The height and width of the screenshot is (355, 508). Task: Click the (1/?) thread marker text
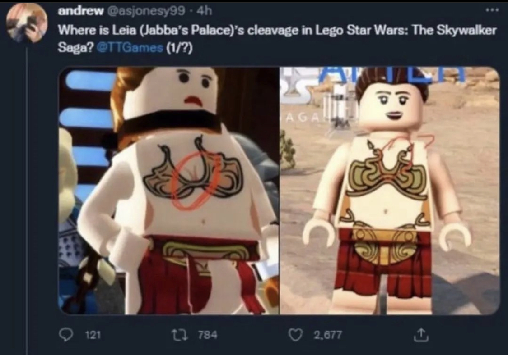click(179, 48)
